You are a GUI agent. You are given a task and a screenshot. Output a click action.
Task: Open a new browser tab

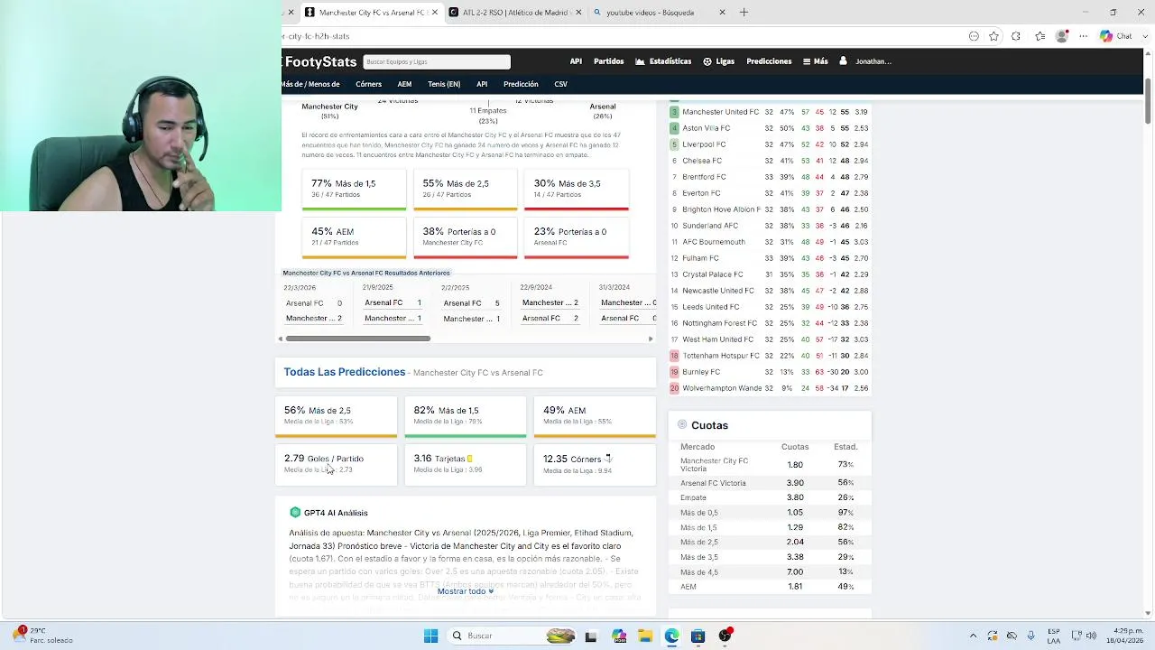coord(744,13)
